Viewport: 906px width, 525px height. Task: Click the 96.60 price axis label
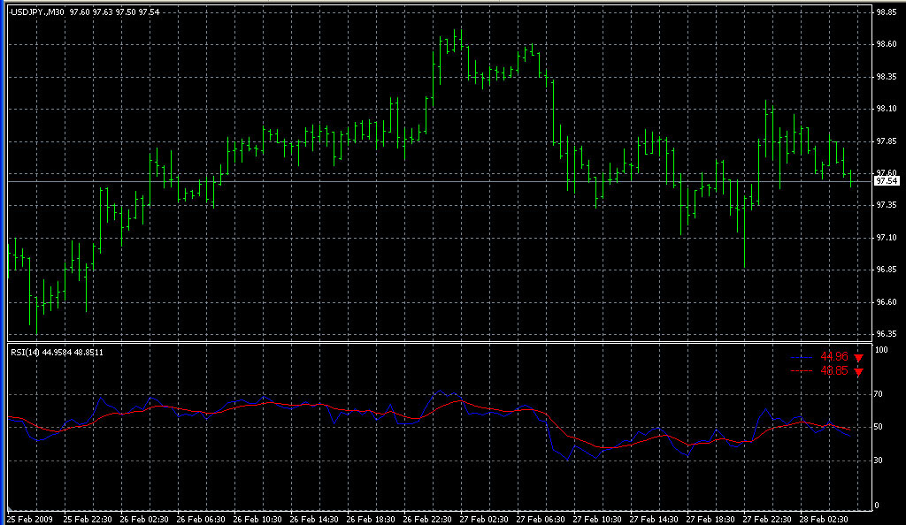[887, 301]
